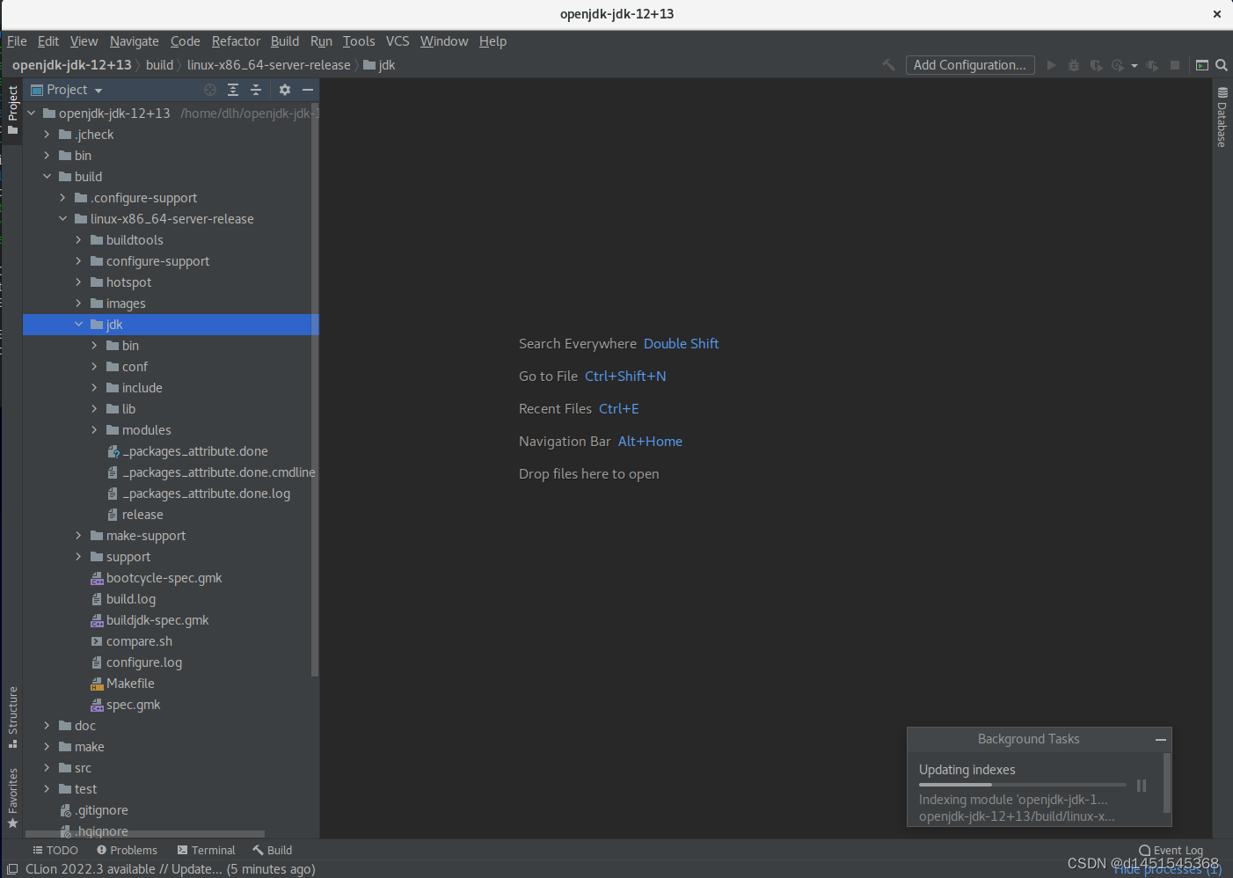Click Run with Coverage icon
The width and height of the screenshot is (1233, 878).
(1096, 65)
